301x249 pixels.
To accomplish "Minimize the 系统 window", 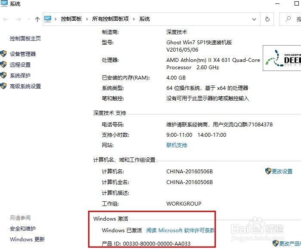I will point(277,3).
